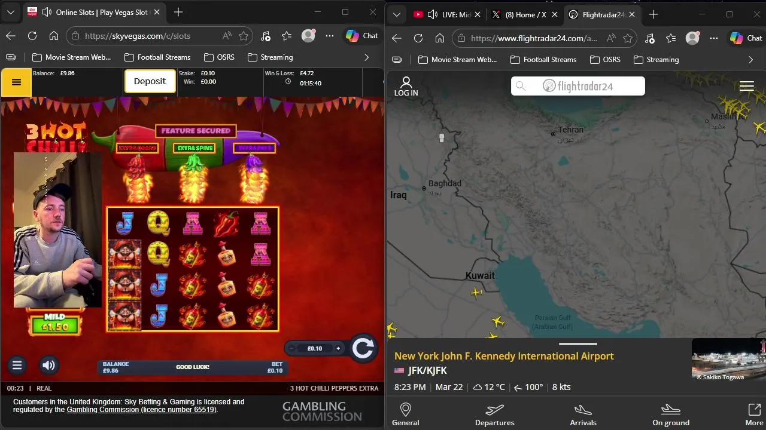The image size is (766, 430).
Task: Show more bookmarks chevron in left window
Action: pos(366,57)
